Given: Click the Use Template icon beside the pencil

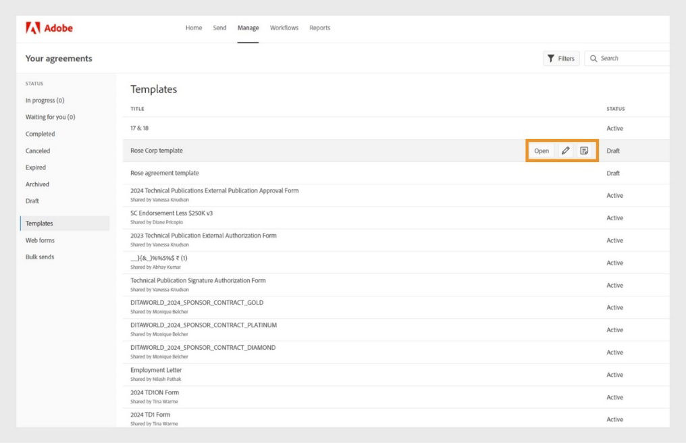Looking at the screenshot, I should point(585,151).
